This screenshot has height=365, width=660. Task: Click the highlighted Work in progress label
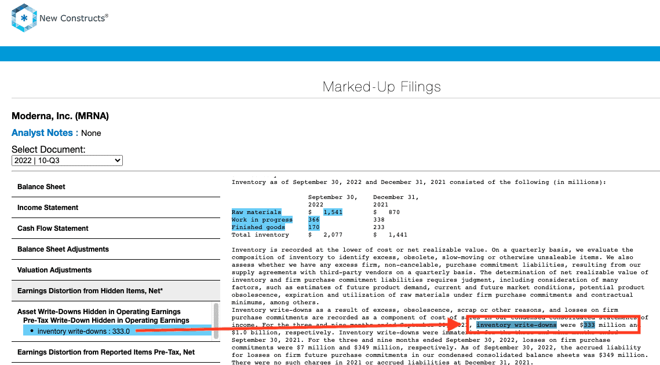point(262,220)
